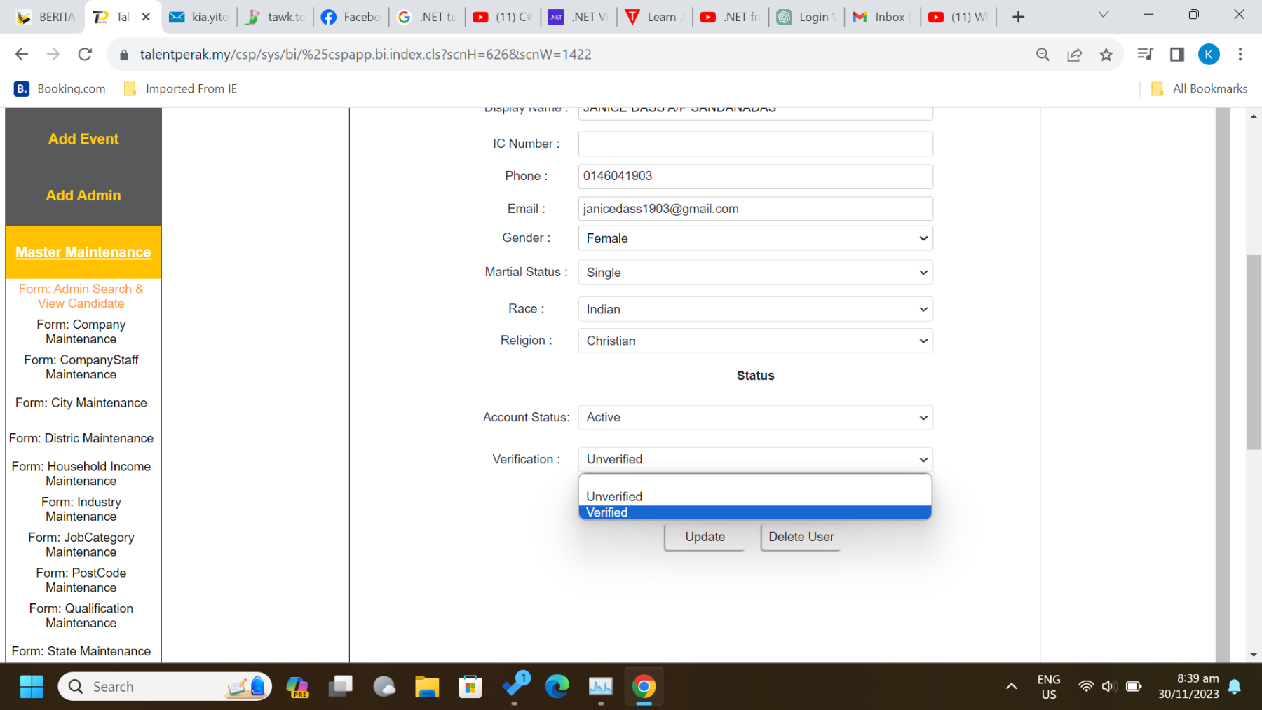Image resolution: width=1262 pixels, height=710 pixels.
Task: Bookmark this page with the star icon
Action: pyautogui.click(x=1106, y=55)
